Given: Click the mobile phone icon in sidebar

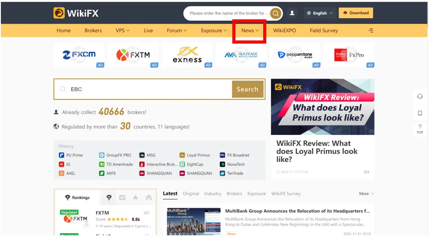Looking at the screenshot, I should (x=420, y=113).
